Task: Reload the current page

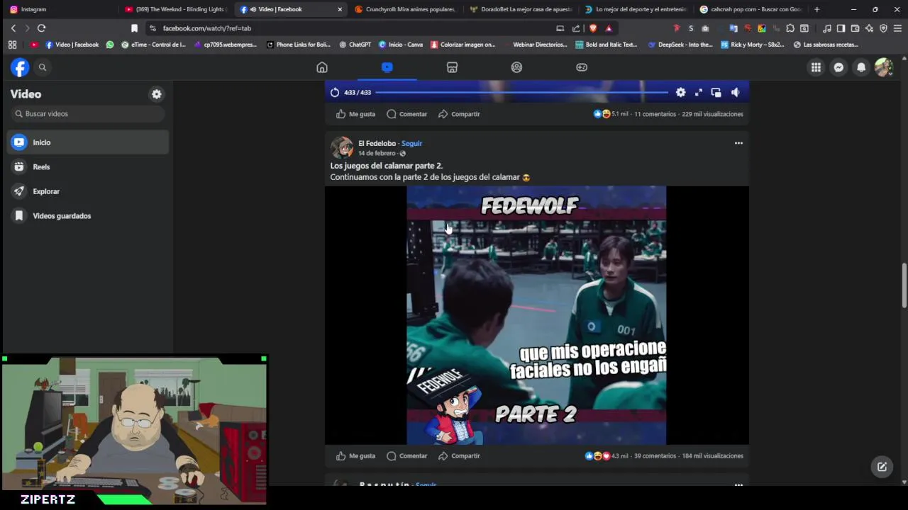Action: point(41,28)
